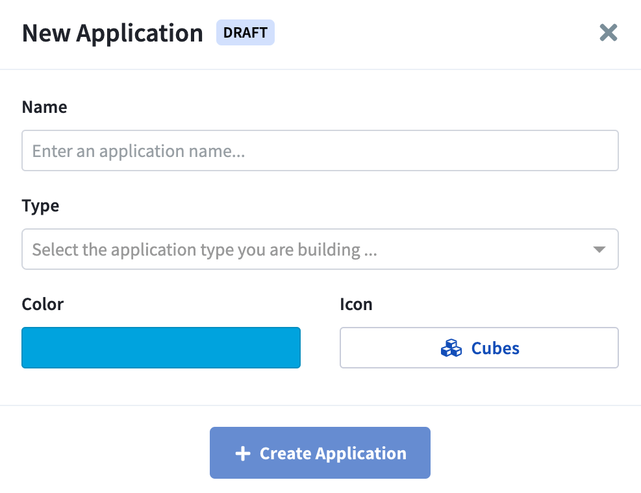The height and width of the screenshot is (493, 641).
Task: Click the Icon field label
Action: pyautogui.click(x=356, y=304)
